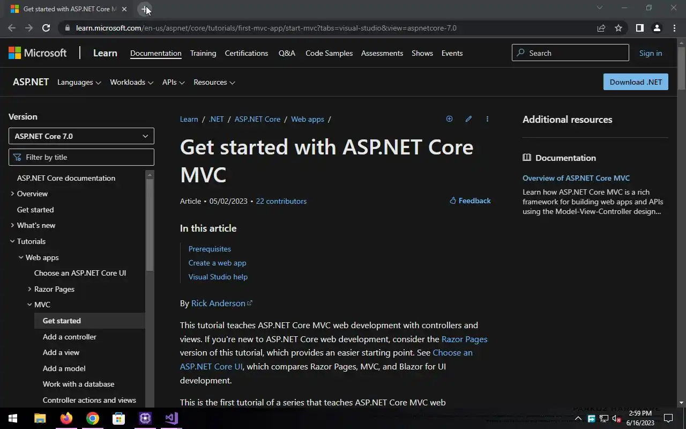
Task: Open the Chrome profile menu
Action: click(x=657, y=28)
